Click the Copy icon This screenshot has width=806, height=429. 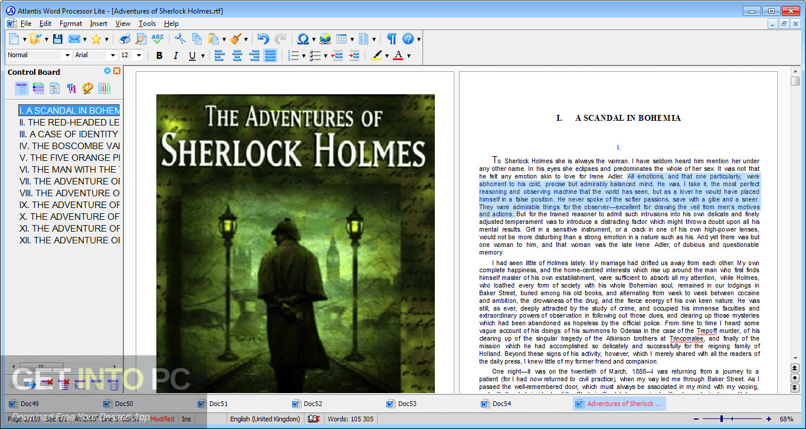pos(197,39)
